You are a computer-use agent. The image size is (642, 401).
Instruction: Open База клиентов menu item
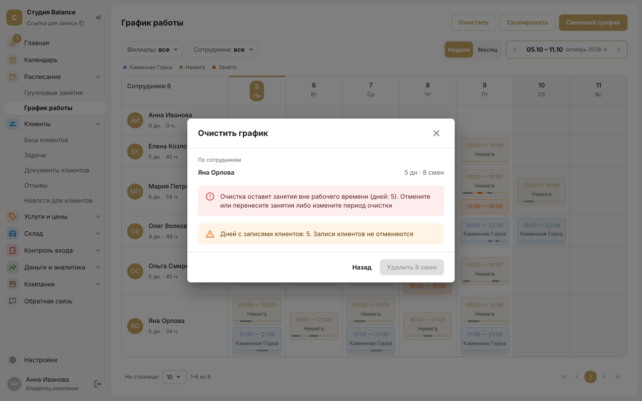(46, 140)
